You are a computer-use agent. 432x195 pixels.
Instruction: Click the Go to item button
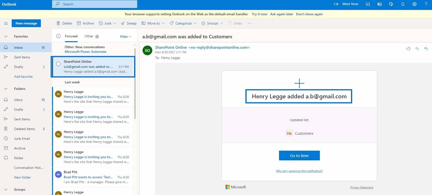click(x=299, y=155)
